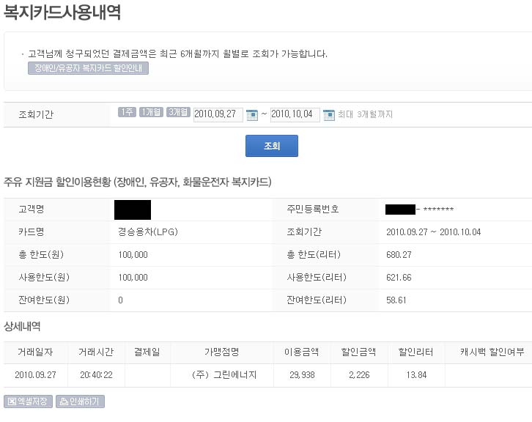Click 사용한도(원) value 100,000
532x422 pixels.
133,278
